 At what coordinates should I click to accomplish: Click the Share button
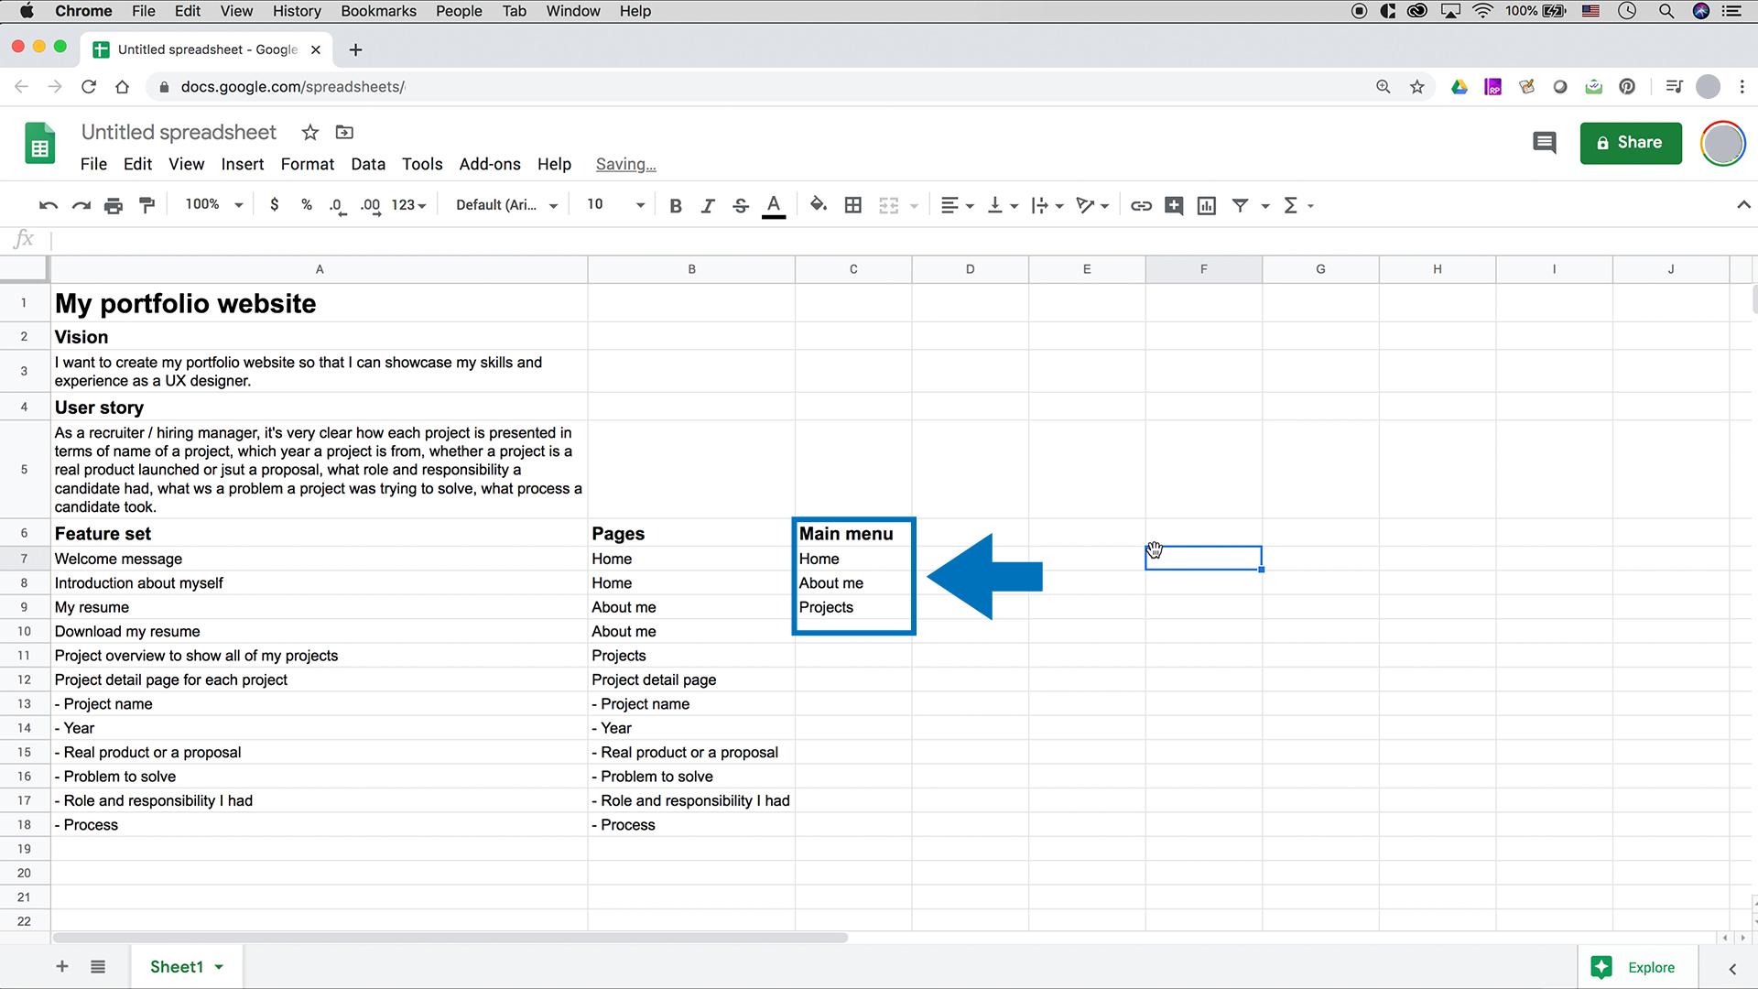click(1631, 143)
